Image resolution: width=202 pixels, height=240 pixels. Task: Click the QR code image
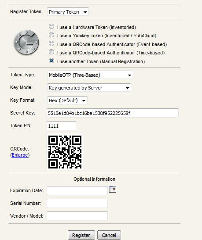(x=65, y=152)
